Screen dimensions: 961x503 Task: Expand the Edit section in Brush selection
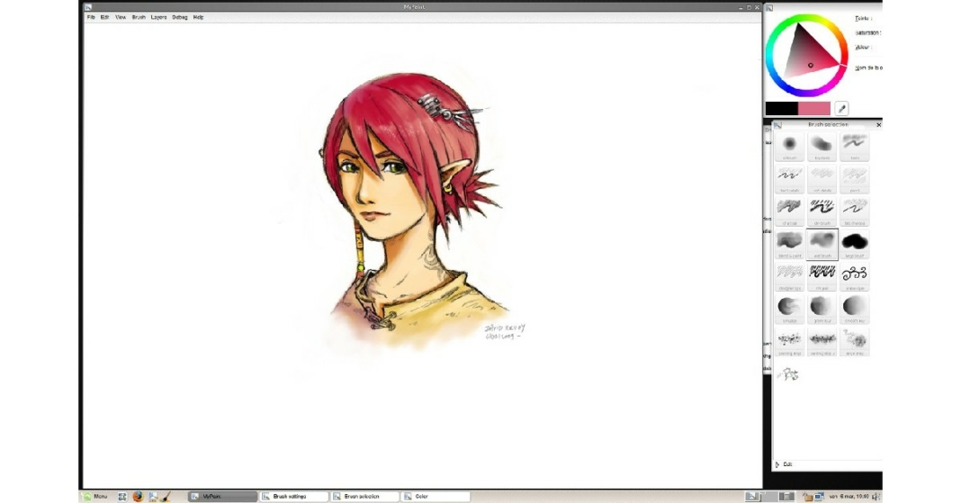784,464
